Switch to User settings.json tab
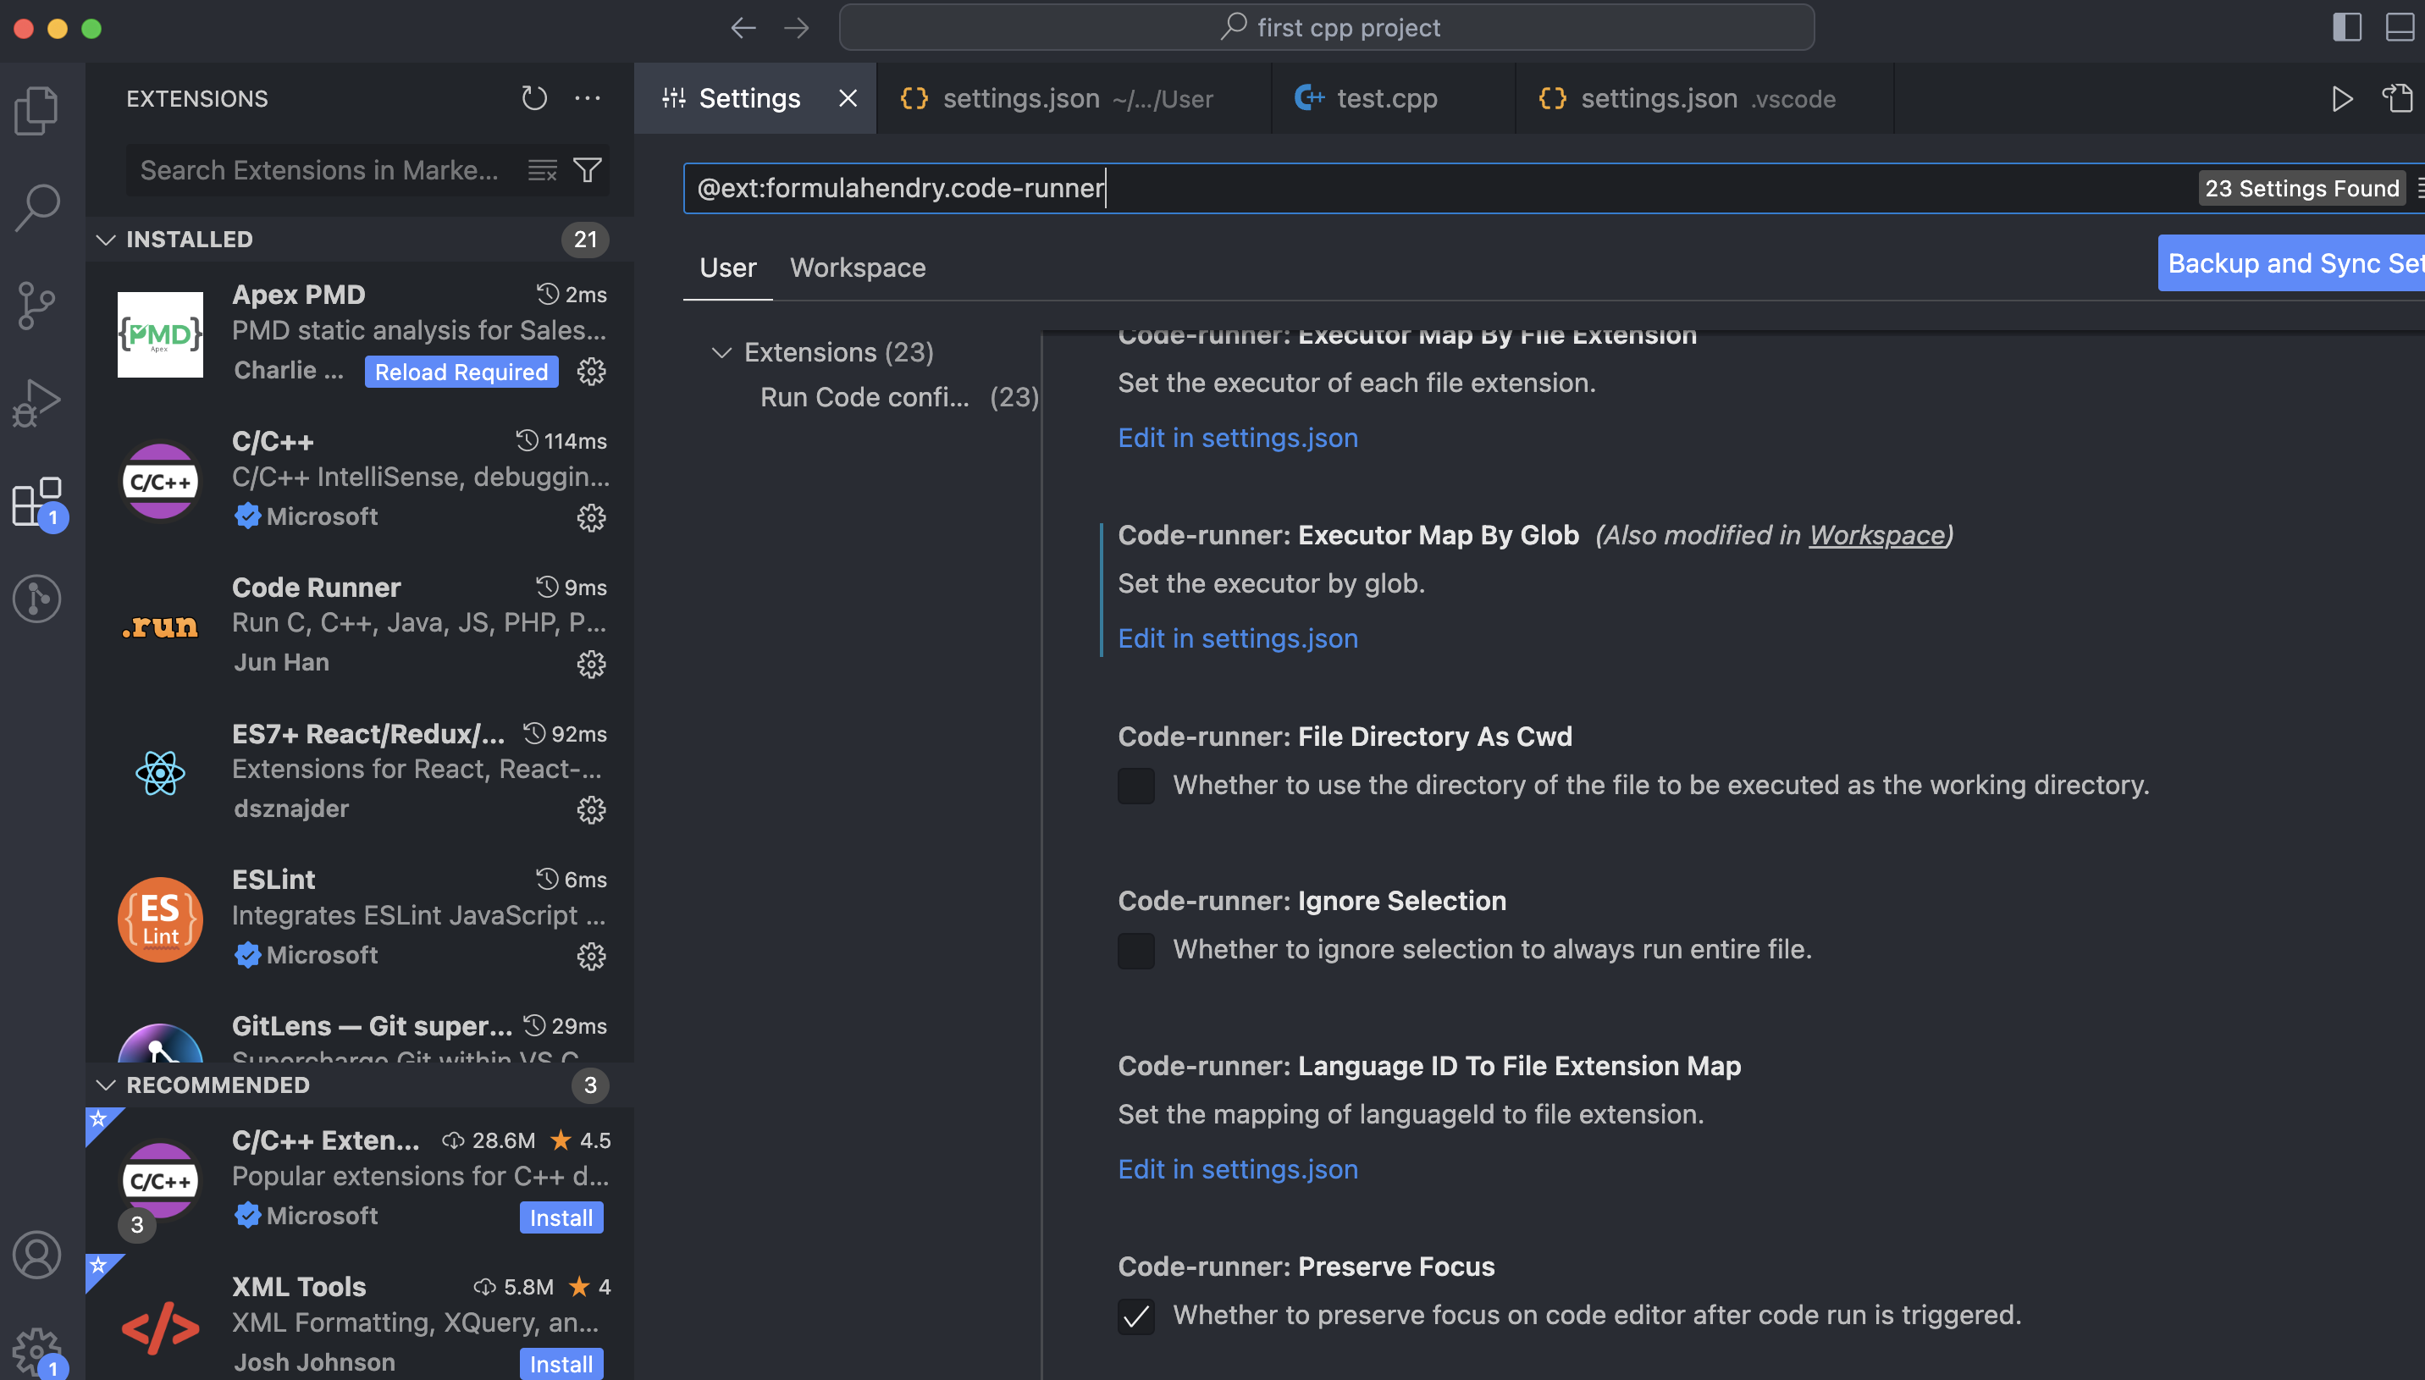The height and width of the screenshot is (1380, 2425). tap(1074, 98)
